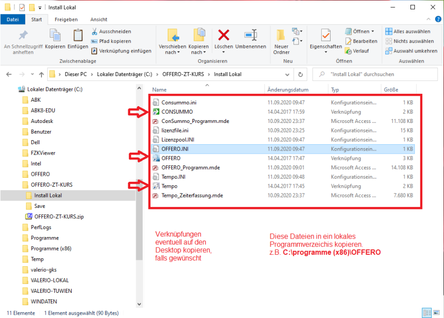Screen dimensions: 444x318
Task: Expand the Öffnen dropdown arrow
Action: coord(372,32)
